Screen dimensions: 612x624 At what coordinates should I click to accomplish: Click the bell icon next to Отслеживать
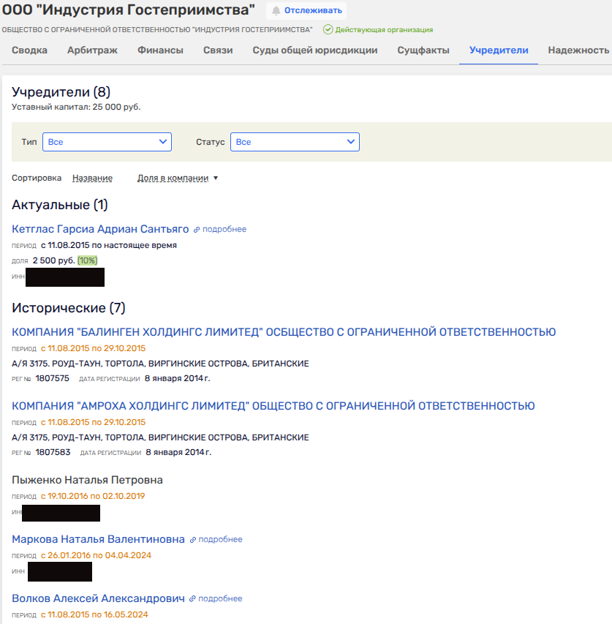point(276,11)
